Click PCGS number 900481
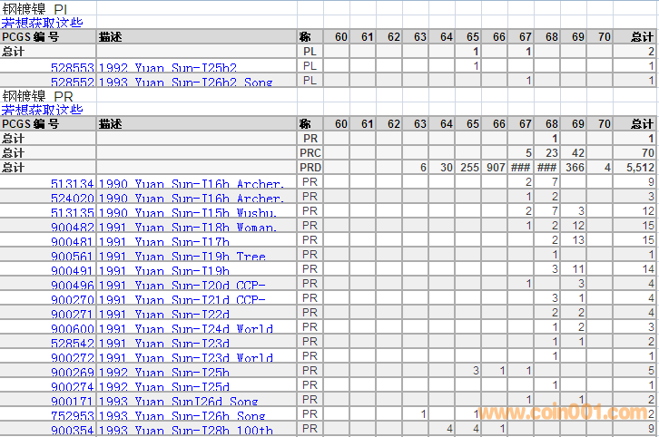 pyautogui.click(x=73, y=241)
